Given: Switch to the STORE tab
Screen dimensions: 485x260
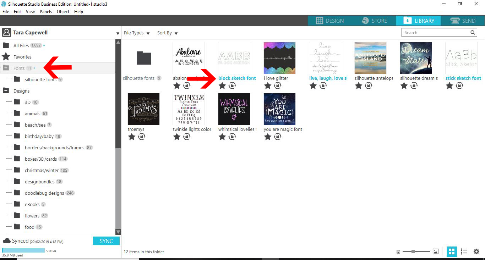Looking at the screenshot, I should pyautogui.click(x=374, y=21).
